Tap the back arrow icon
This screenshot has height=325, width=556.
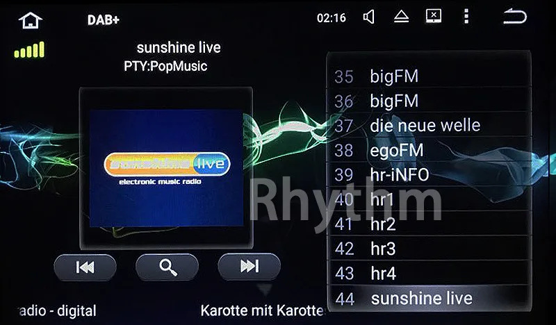[x=515, y=17]
